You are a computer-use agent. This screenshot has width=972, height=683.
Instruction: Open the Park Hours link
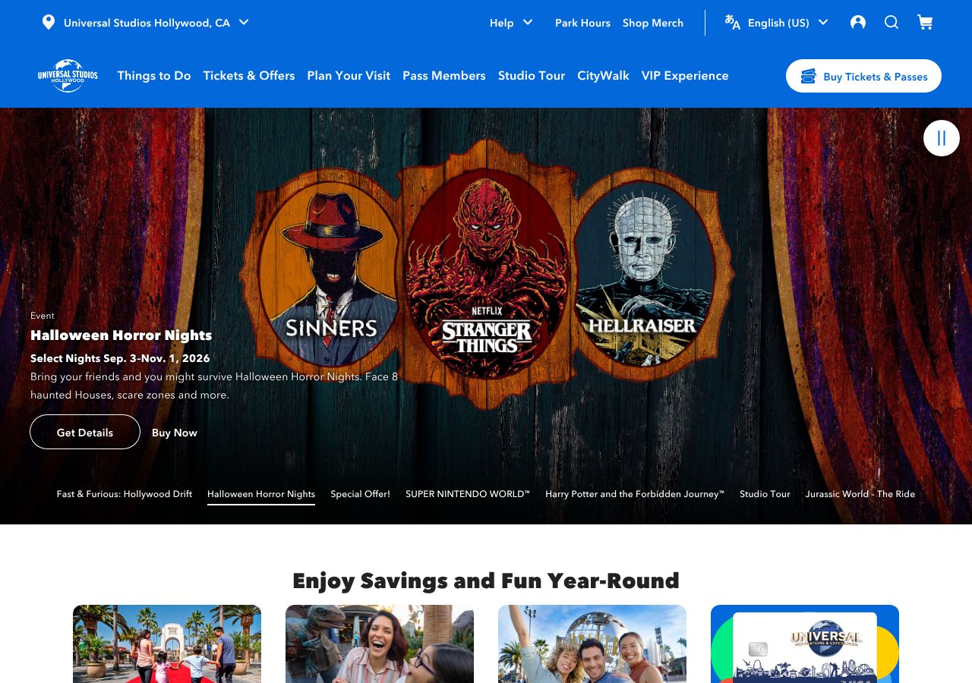pos(582,23)
